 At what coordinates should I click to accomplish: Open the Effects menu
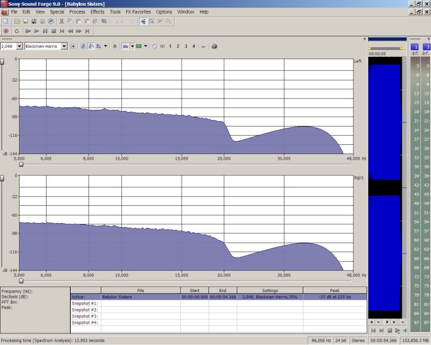97,11
